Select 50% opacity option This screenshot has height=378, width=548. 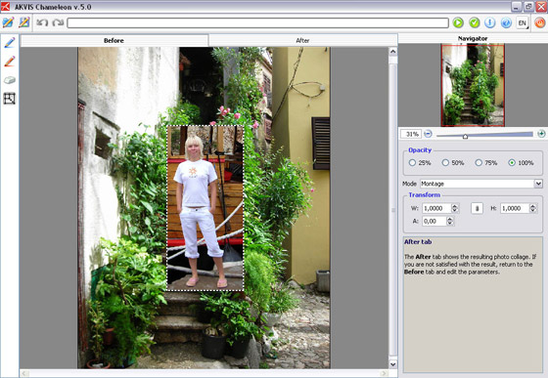tap(445, 163)
